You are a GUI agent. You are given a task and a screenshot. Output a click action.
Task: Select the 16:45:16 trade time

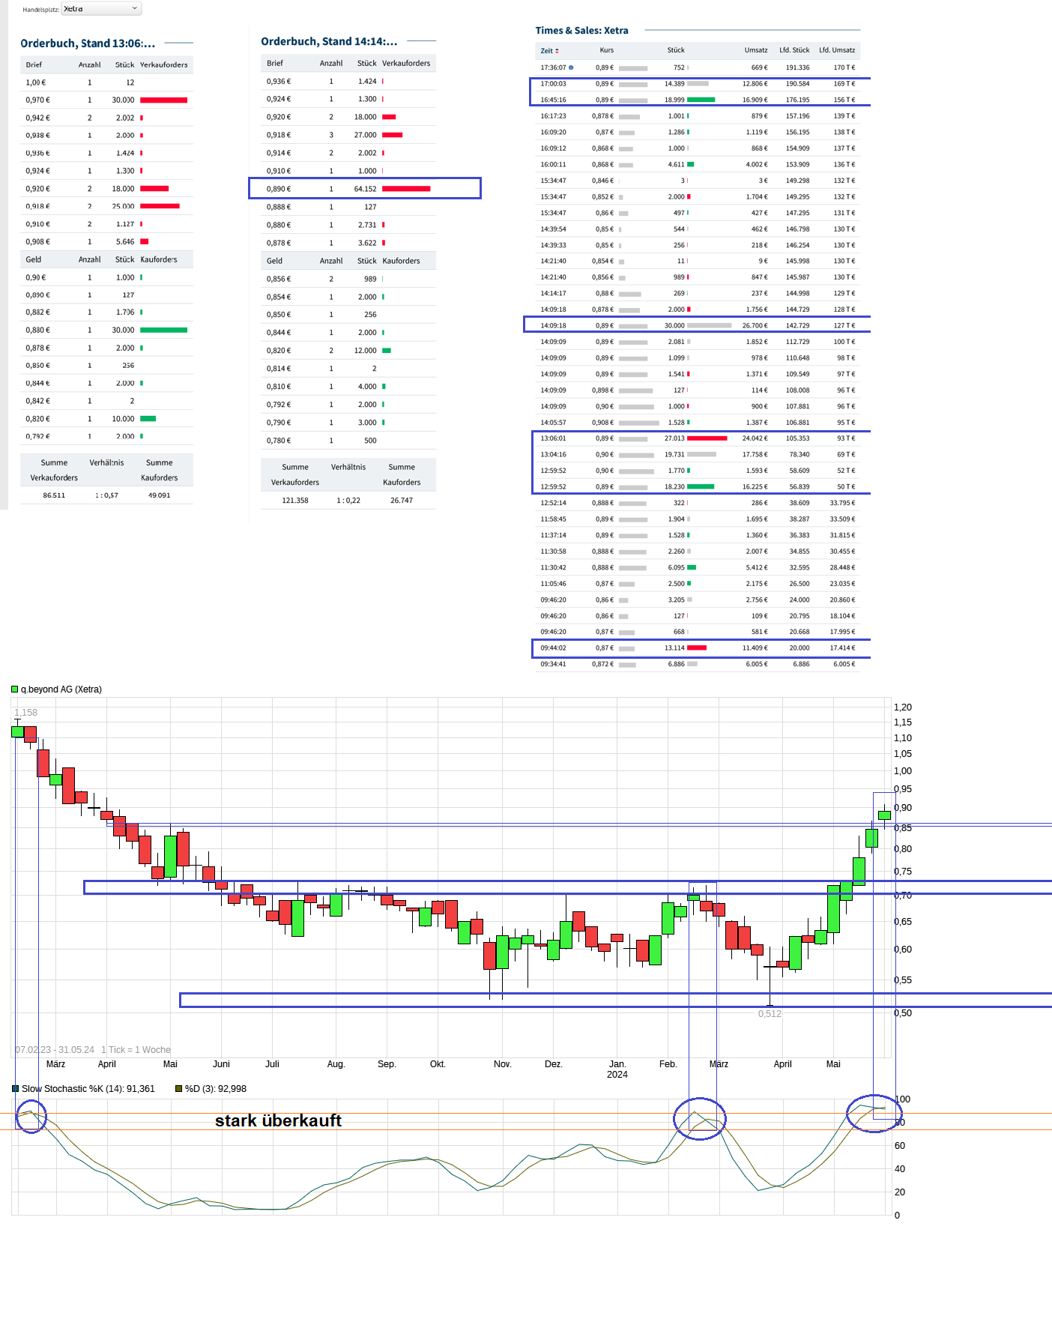pos(553,100)
